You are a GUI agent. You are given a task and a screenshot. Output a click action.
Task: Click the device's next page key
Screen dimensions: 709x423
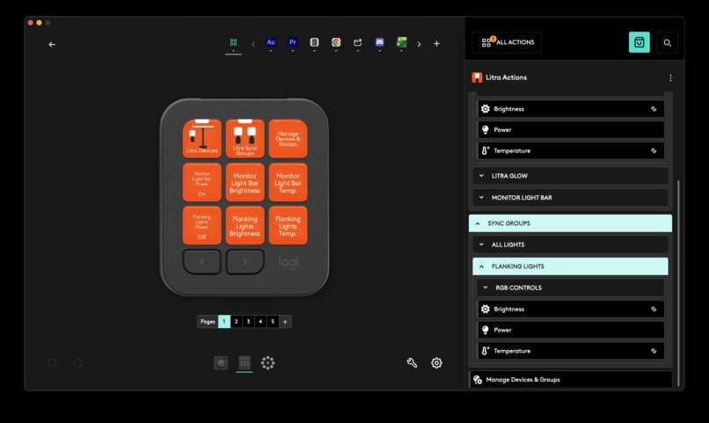[x=245, y=262]
